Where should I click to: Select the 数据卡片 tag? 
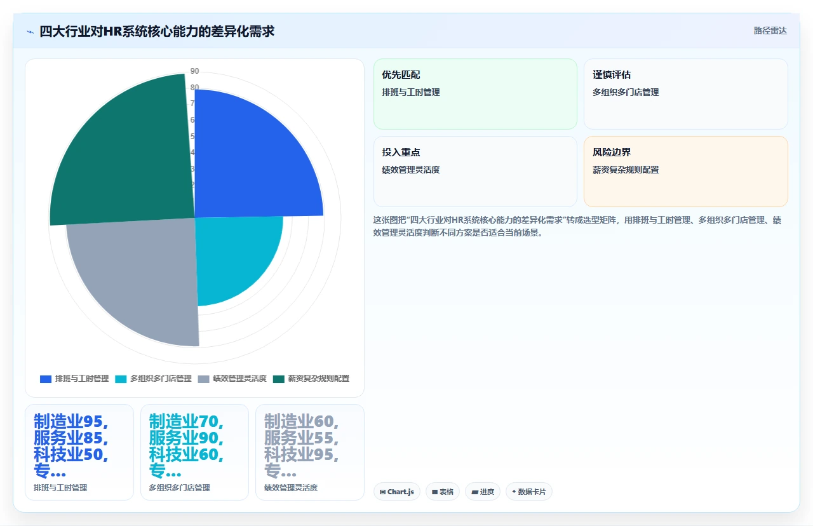(x=529, y=492)
